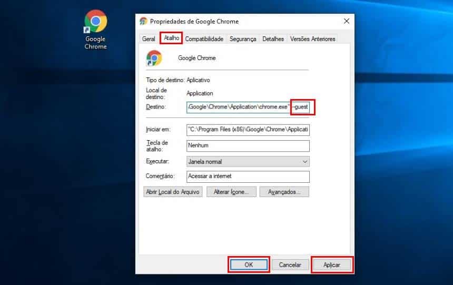Close the Propriedades de Google Chrome dialog
The width and height of the screenshot is (453, 285).
[x=347, y=21]
